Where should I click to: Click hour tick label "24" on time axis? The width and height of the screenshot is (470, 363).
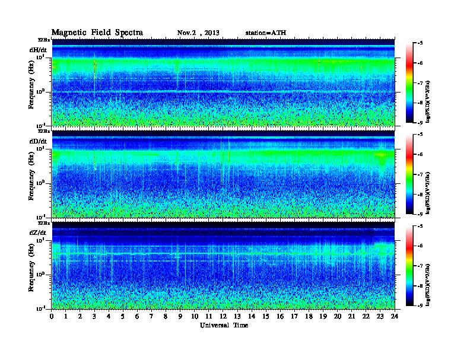pyautogui.click(x=395, y=316)
